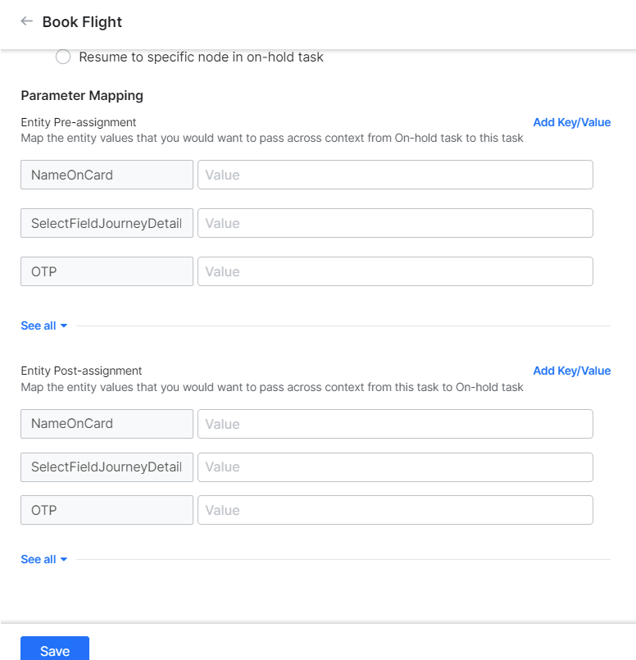This screenshot has width=636, height=660.
Task: Select the NameOnCard field in Post-assignment
Action: [107, 424]
